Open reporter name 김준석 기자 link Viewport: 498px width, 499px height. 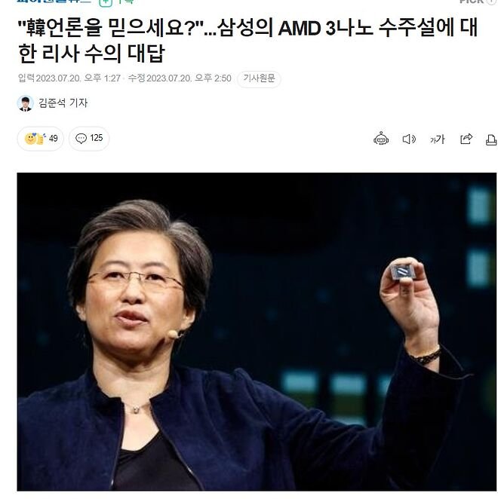pyautogui.click(x=63, y=103)
